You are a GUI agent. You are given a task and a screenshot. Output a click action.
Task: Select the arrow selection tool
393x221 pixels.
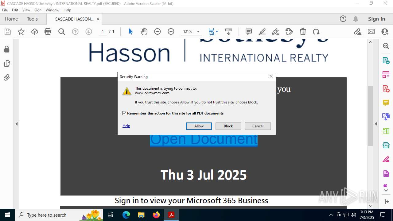coord(130,32)
